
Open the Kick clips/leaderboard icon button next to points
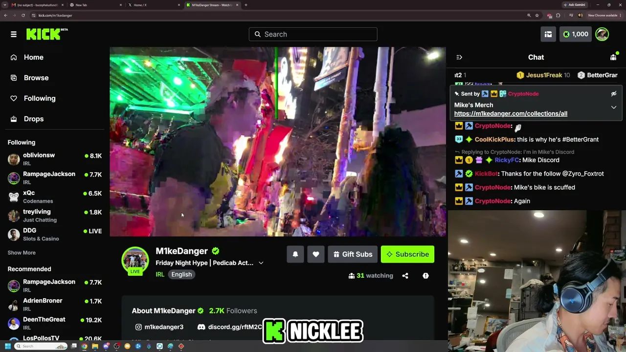[x=548, y=34]
